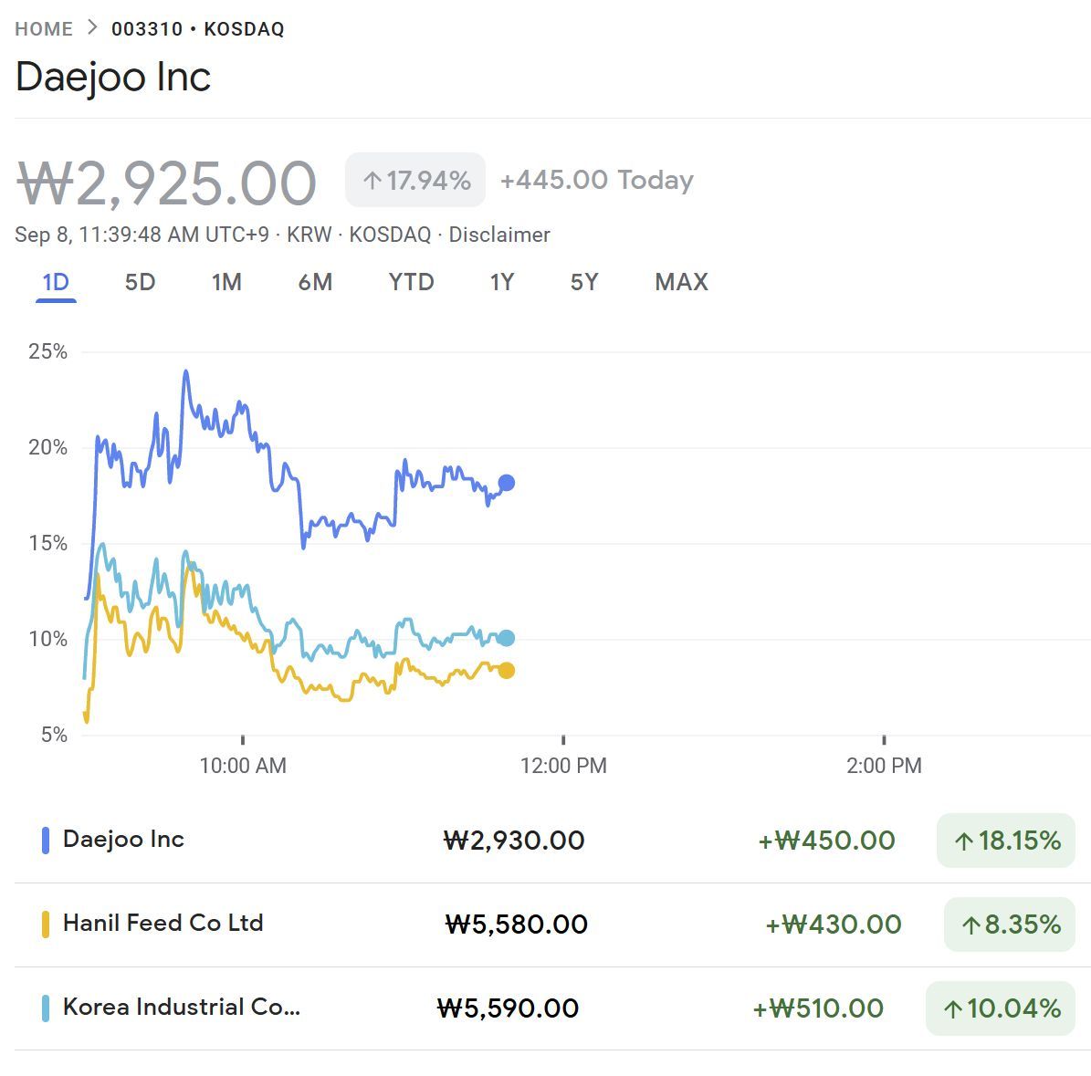Click the 17.94% percent change badge

pos(415,180)
